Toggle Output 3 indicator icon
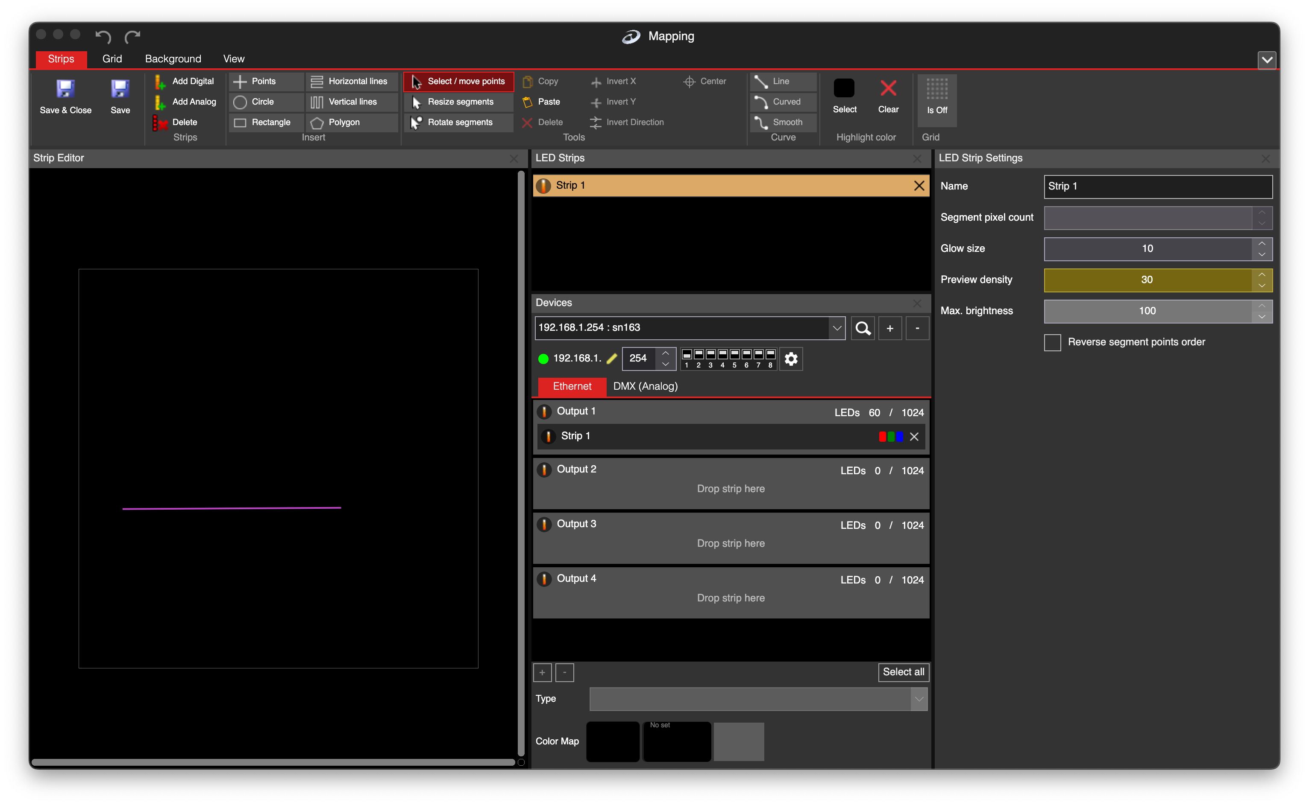Image resolution: width=1309 pixels, height=805 pixels. coord(544,525)
